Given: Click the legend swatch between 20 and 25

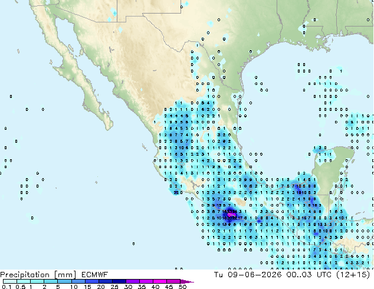Looking at the screenshot, I should 106,281.
